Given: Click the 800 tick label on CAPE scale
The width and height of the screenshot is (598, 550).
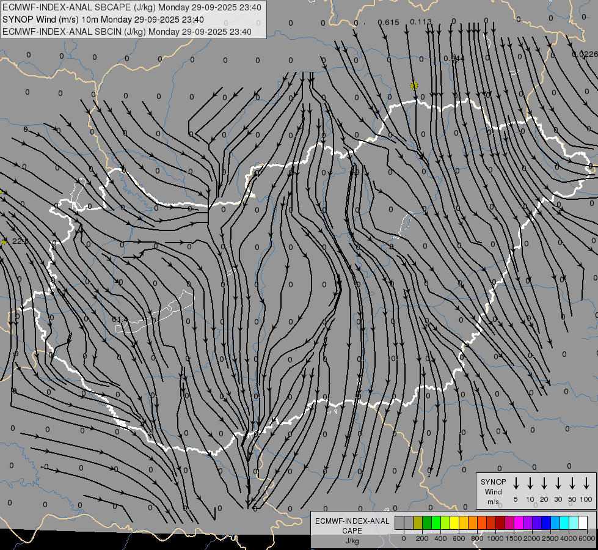Looking at the screenshot, I should (477, 538).
